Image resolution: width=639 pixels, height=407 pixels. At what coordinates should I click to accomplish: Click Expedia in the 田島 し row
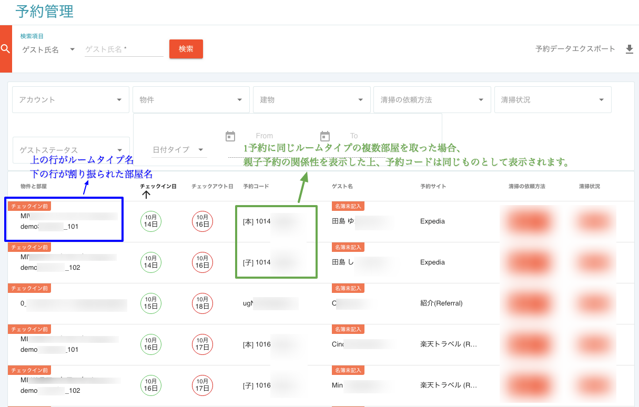pos(432,262)
